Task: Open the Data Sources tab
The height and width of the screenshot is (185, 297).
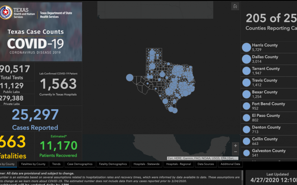Action: point(206,164)
